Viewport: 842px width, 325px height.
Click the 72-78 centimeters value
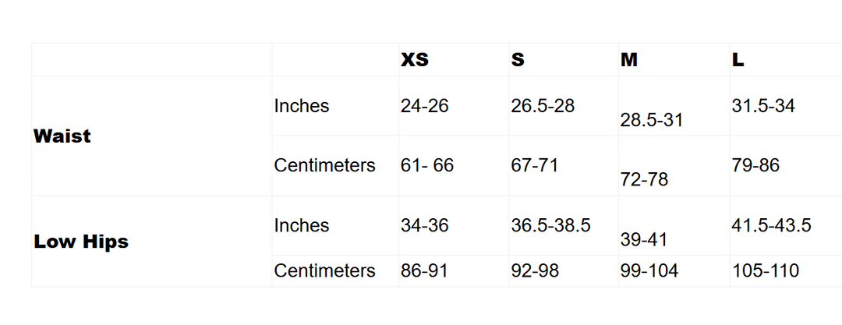pos(644,180)
